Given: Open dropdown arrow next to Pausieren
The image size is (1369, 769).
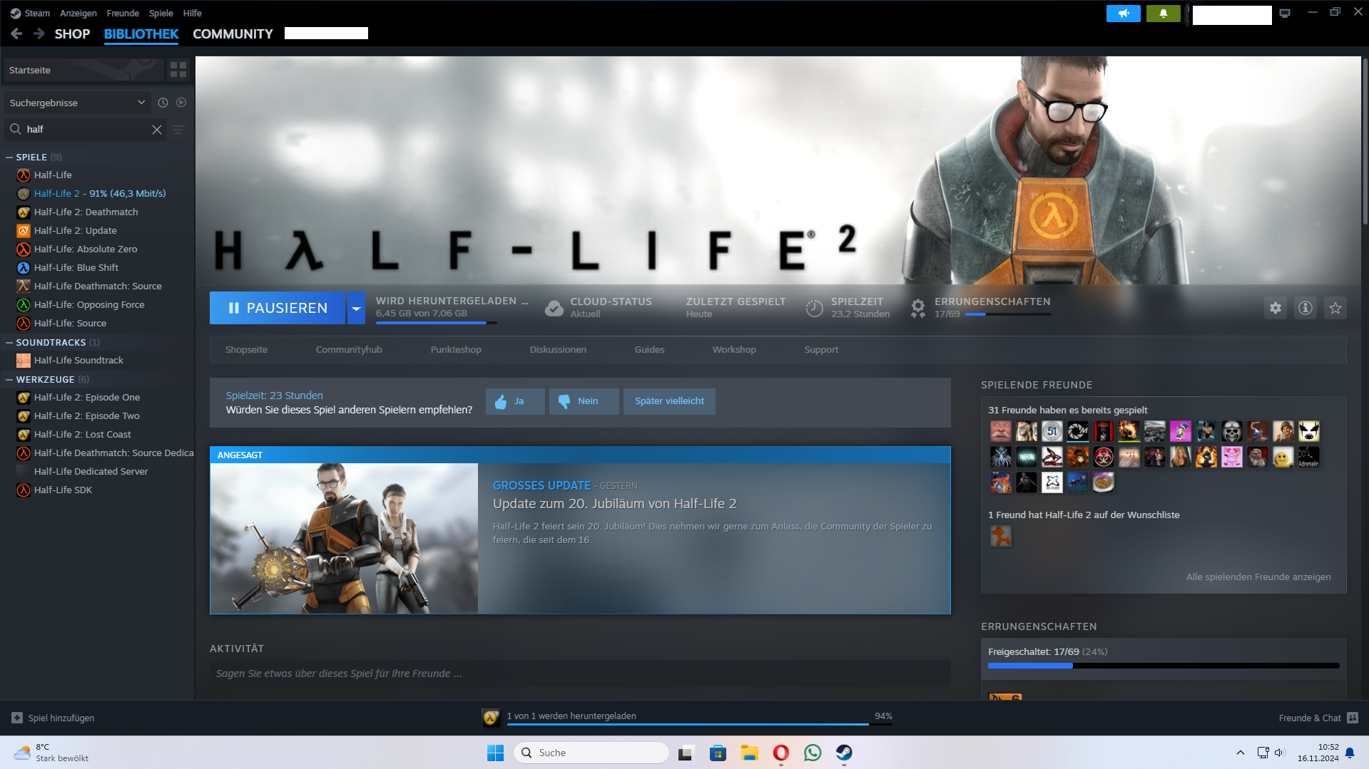Looking at the screenshot, I should [356, 308].
